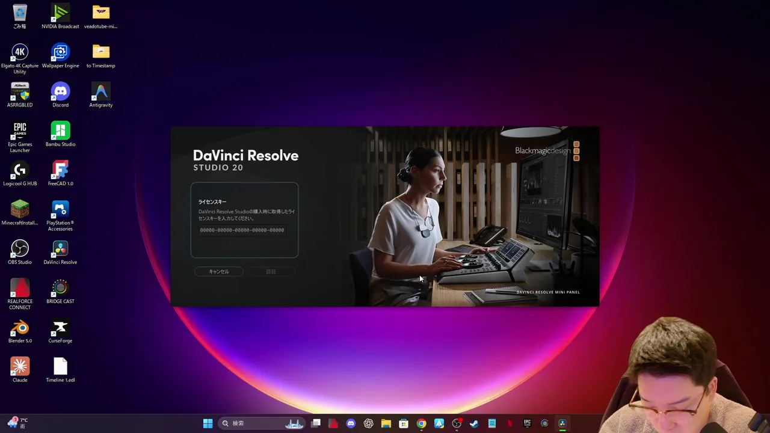
Task: Select the Epic Games Launcher desktop icon
Action: point(20,138)
